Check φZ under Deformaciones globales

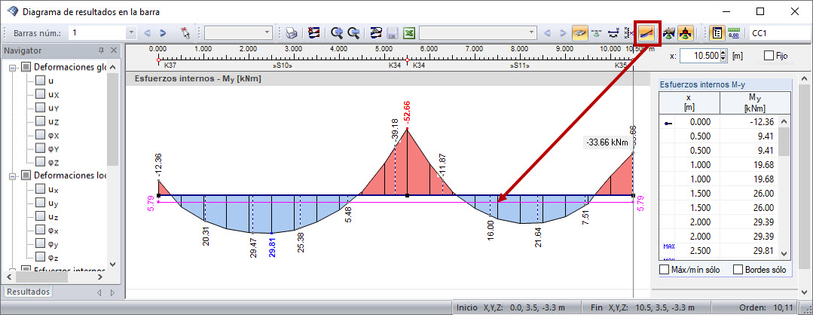click(x=40, y=162)
